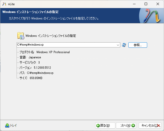
Task: Cancel with キャンセル(C) button
Action: click(150, 126)
